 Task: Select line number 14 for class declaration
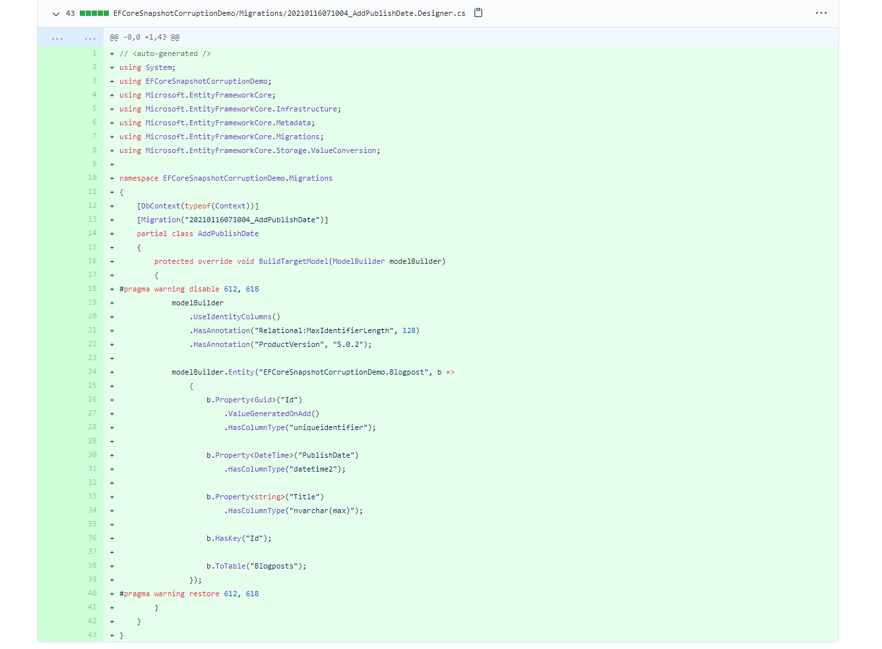tap(92, 233)
